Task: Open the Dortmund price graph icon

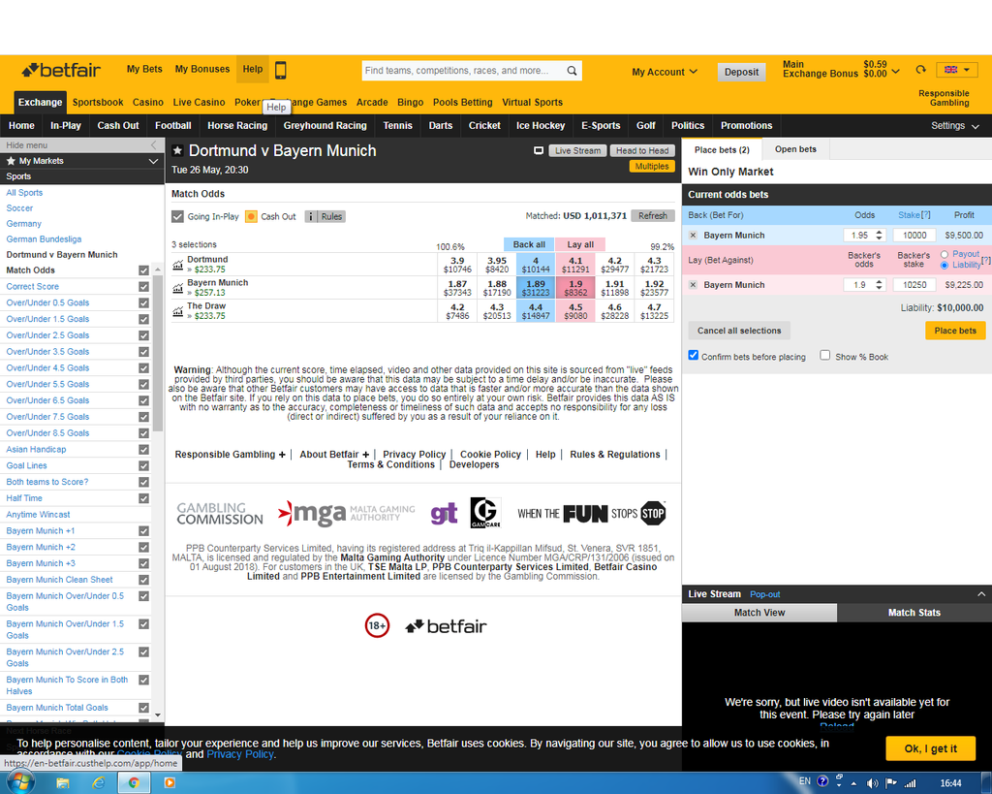Action: pos(178,265)
